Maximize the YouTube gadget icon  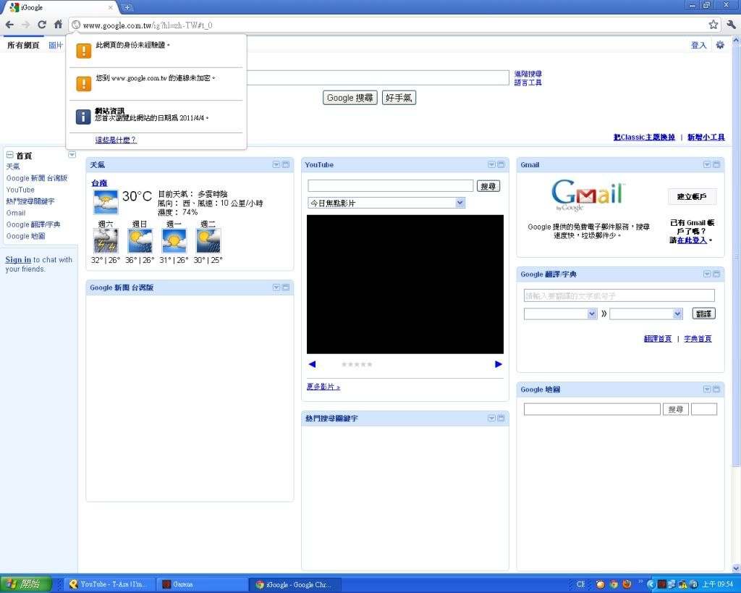click(x=501, y=164)
